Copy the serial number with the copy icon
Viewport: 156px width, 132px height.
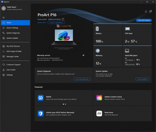63,19
